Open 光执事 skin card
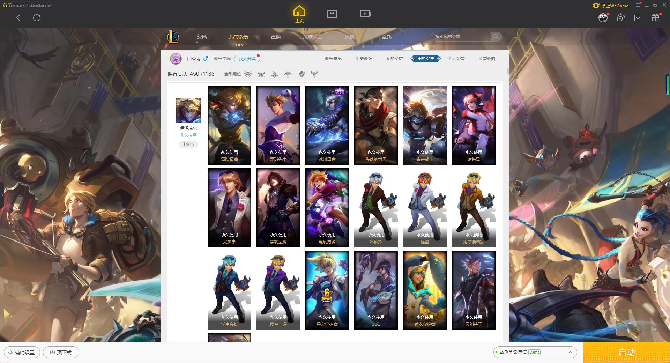This screenshot has width=670, height=363. pyautogui.click(x=229, y=208)
